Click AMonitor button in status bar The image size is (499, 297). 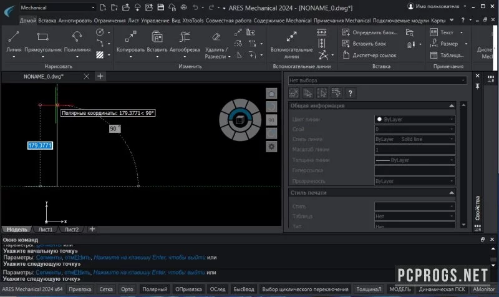point(483,289)
